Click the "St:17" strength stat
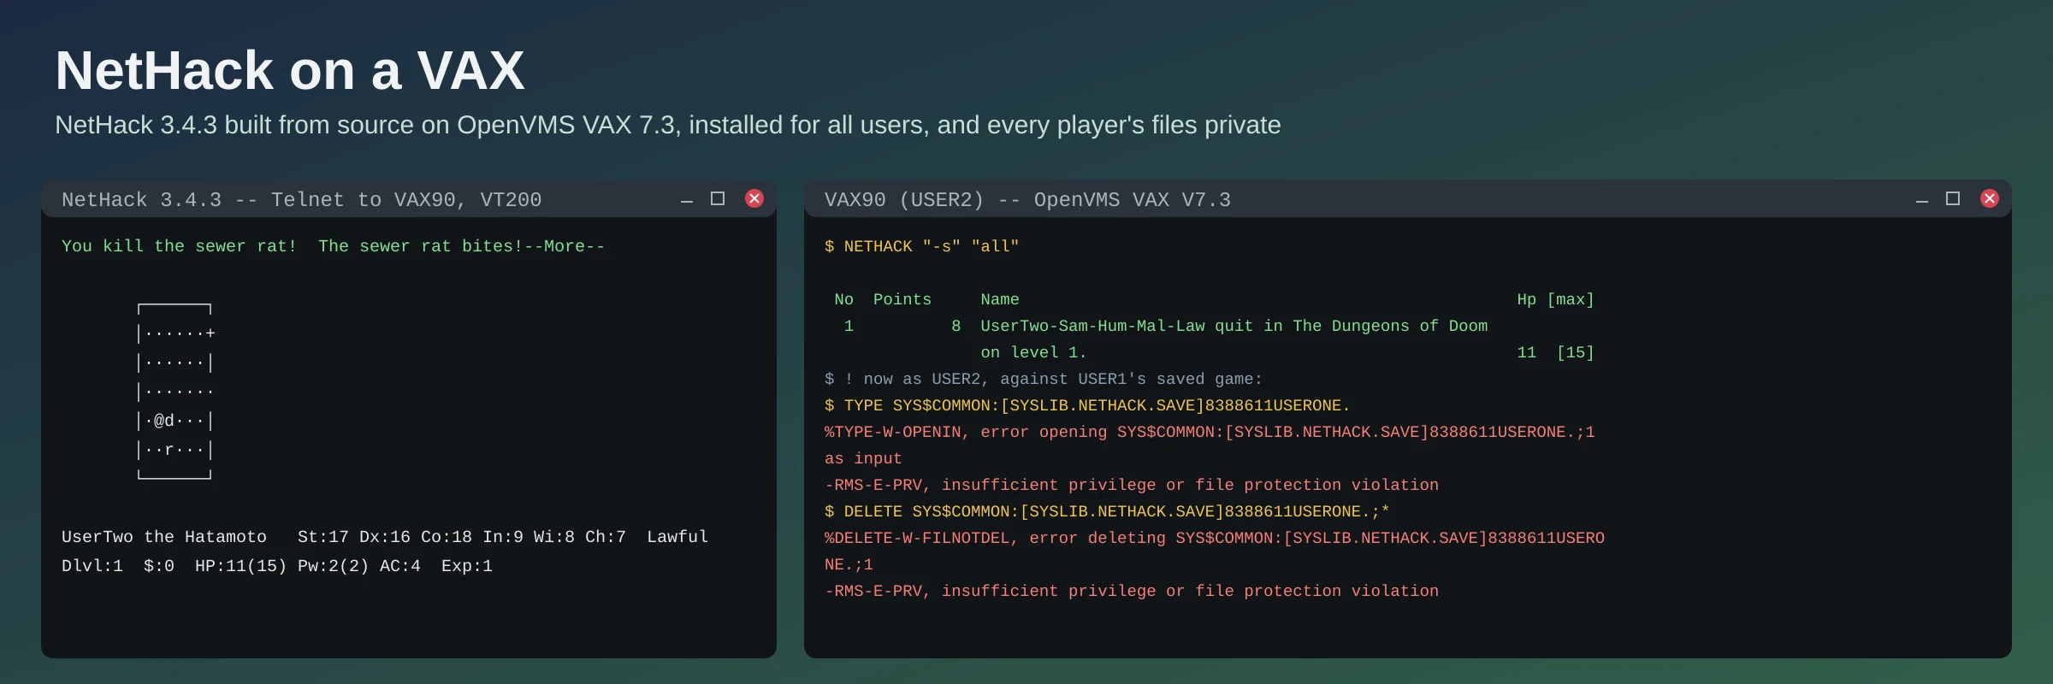The image size is (2053, 684). click(323, 537)
